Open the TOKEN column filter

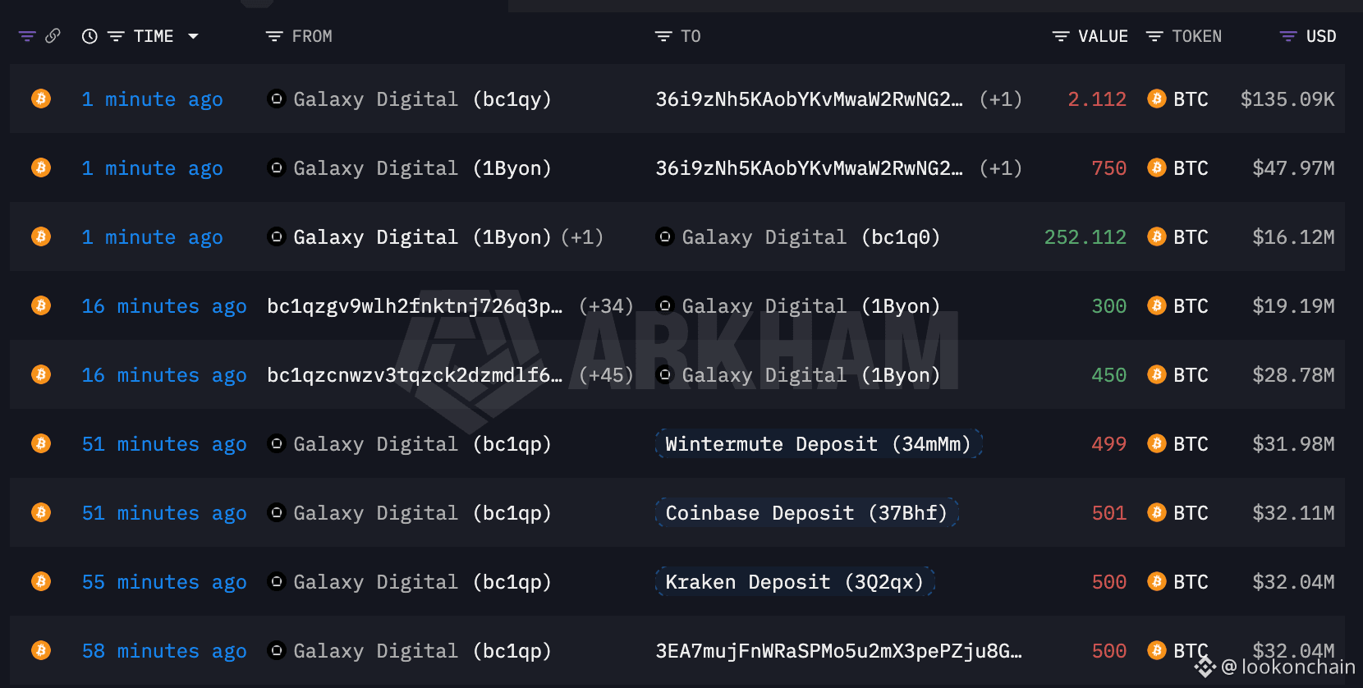pyautogui.click(x=1154, y=36)
